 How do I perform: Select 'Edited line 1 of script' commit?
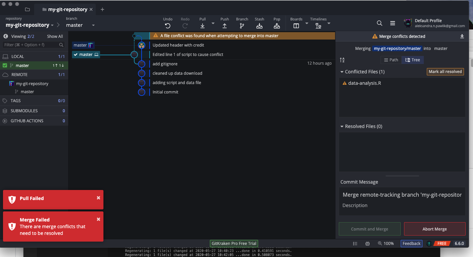[188, 54]
